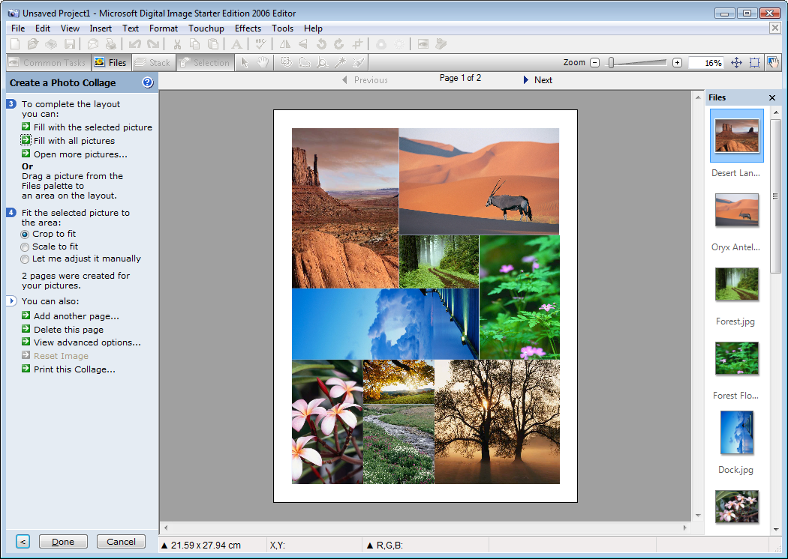Click the Open file folder icon
This screenshot has height=559, width=788.
[33, 44]
